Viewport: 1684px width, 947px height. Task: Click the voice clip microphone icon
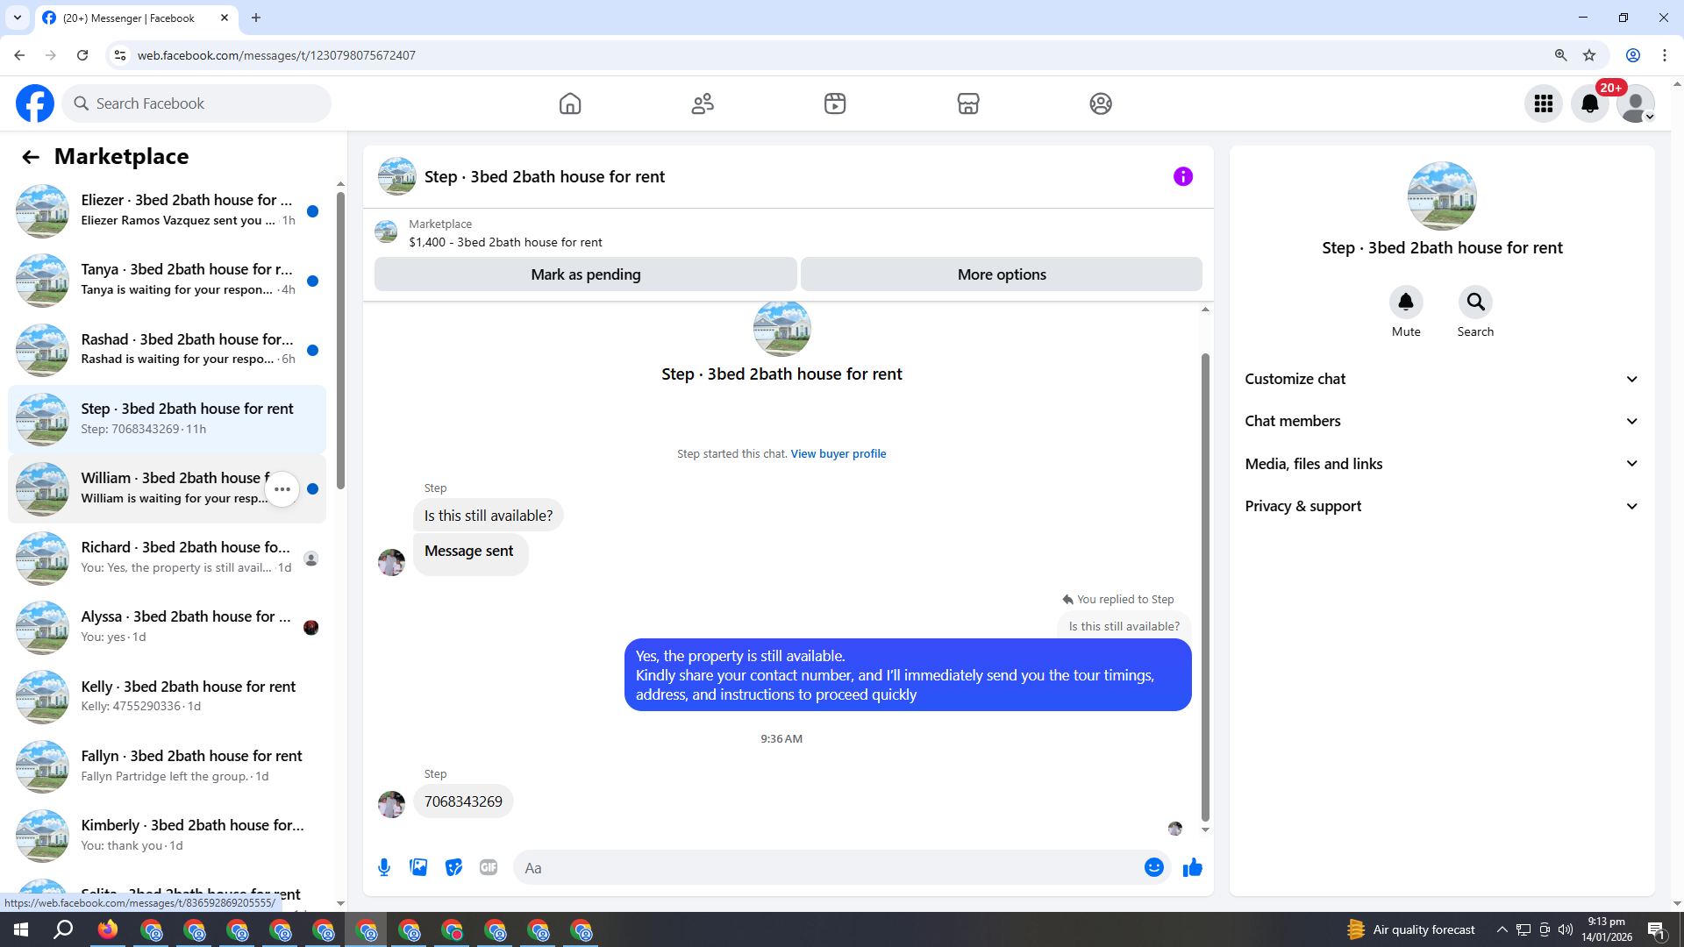click(x=384, y=868)
